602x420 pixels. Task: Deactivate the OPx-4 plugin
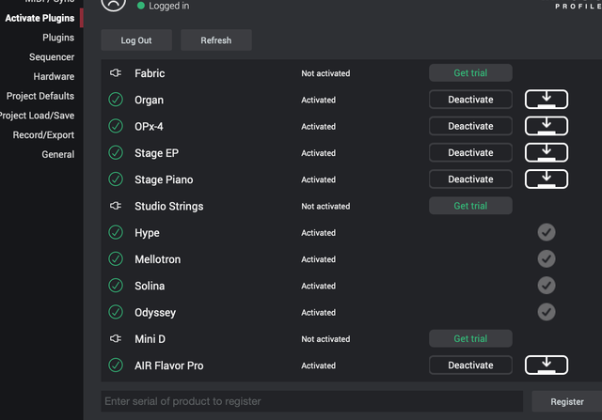pyautogui.click(x=470, y=126)
